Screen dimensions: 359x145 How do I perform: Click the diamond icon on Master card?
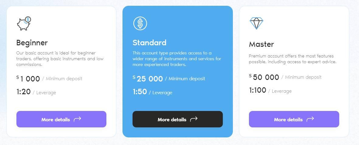(256, 23)
